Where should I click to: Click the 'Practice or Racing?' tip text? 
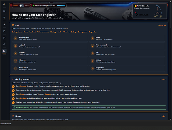(x=23, y=107)
